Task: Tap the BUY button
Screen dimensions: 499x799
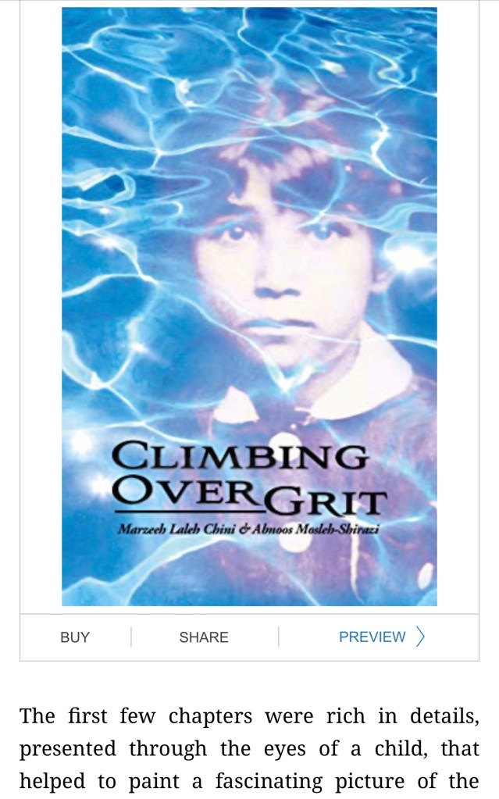Action: [75, 637]
